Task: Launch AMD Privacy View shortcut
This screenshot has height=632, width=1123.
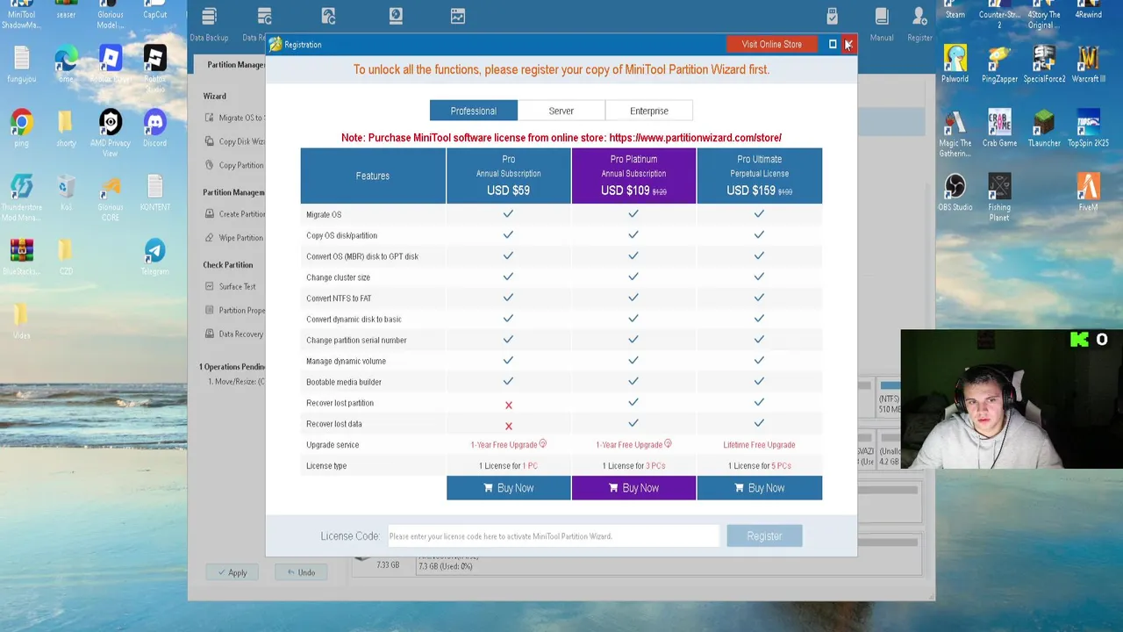Action: 111,133
